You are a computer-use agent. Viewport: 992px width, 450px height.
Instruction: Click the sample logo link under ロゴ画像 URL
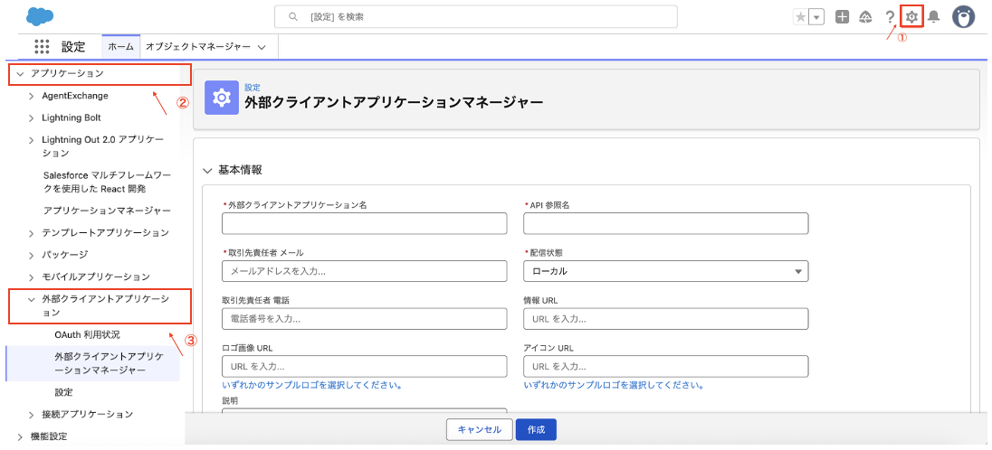pyautogui.click(x=312, y=385)
